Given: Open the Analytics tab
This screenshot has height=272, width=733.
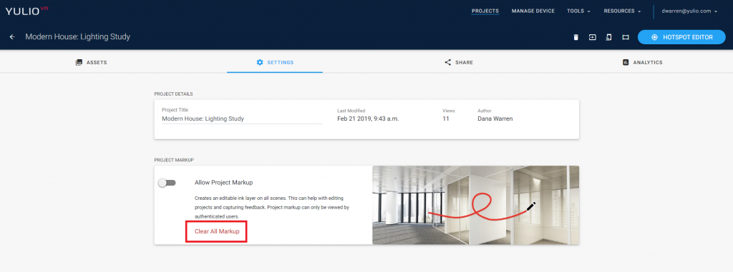Looking at the screenshot, I should click(x=642, y=63).
